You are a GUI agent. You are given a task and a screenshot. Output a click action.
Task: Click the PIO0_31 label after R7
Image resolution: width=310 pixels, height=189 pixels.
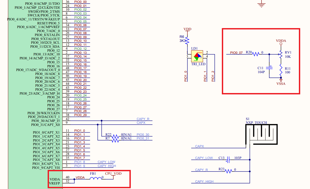coord(143,138)
